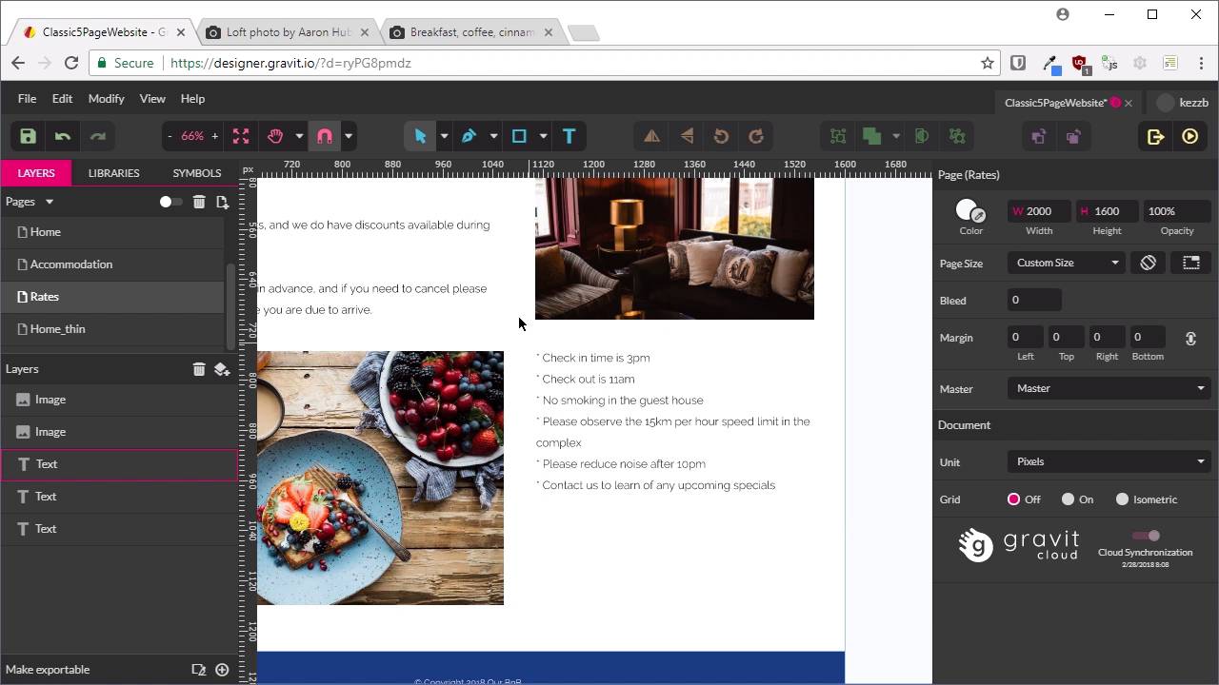Set Grid to Isometric
1219x685 pixels.
point(1123,499)
